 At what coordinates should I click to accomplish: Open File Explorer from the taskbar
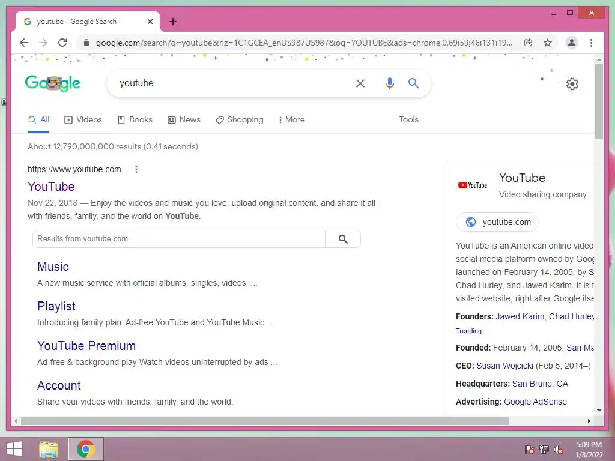[x=49, y=449]
